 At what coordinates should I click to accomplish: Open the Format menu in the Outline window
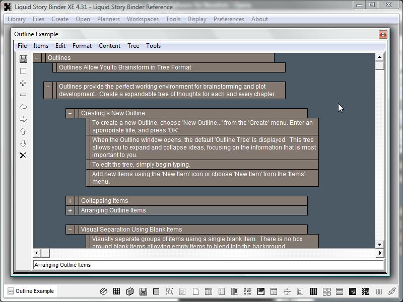[x=82, y=46]
